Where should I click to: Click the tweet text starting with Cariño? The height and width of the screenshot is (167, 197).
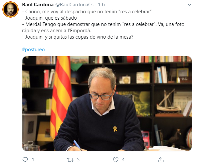click(87, 12)
